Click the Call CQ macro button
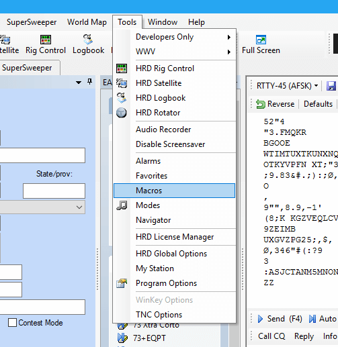Viewport: 338px width, 347px height. point(271,336)
